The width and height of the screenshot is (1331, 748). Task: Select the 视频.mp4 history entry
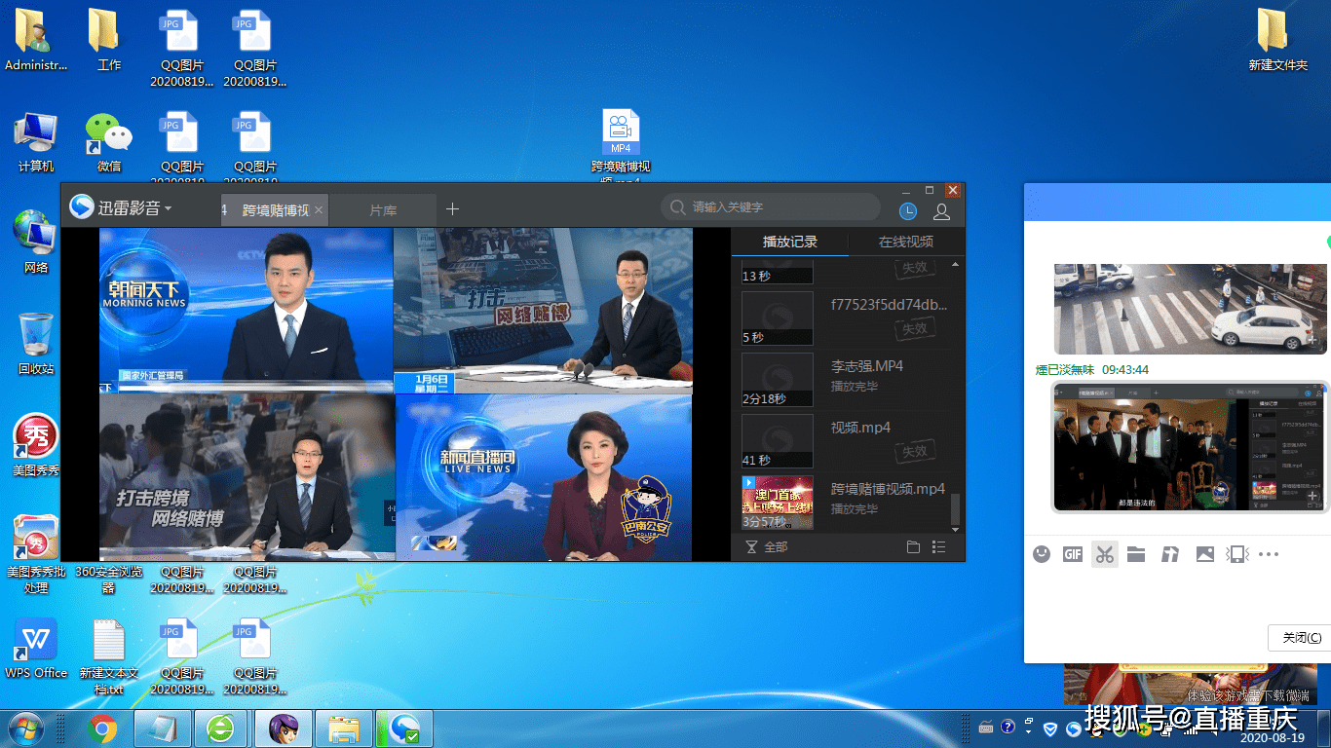846,441
